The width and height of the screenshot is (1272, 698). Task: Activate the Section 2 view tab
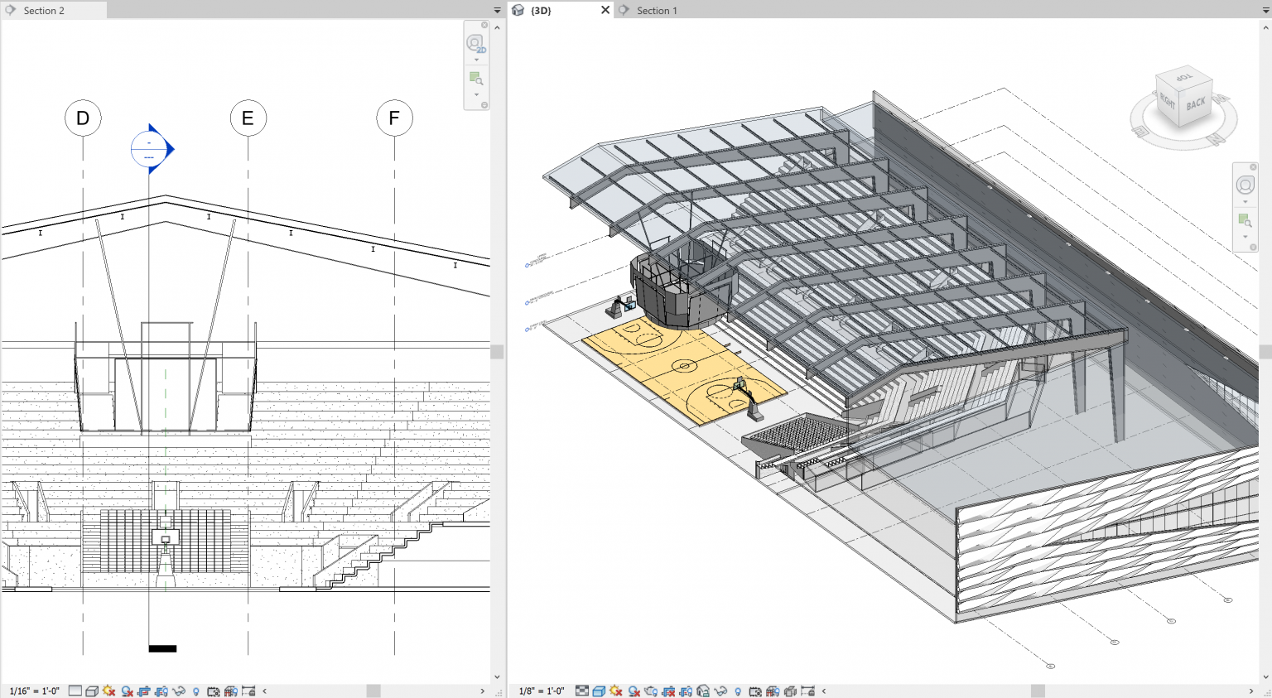click(x=46, y=10)
